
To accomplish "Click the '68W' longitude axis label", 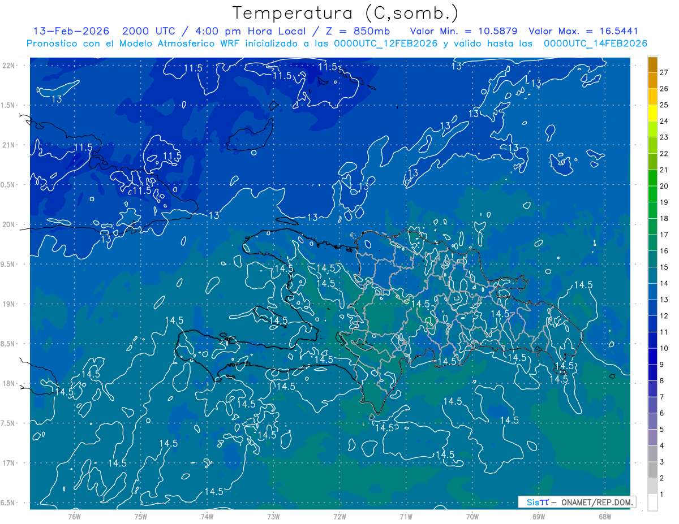I will pos(605,516).
